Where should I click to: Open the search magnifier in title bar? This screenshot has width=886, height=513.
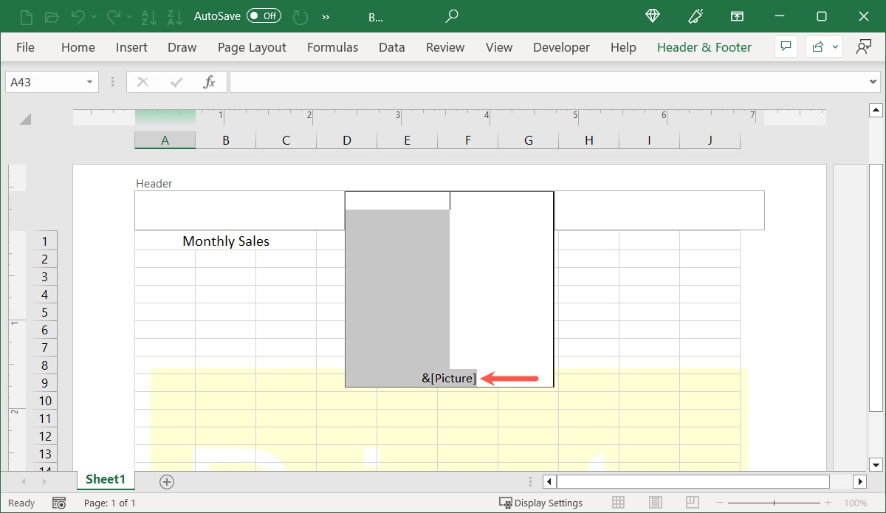pos(452,16)
